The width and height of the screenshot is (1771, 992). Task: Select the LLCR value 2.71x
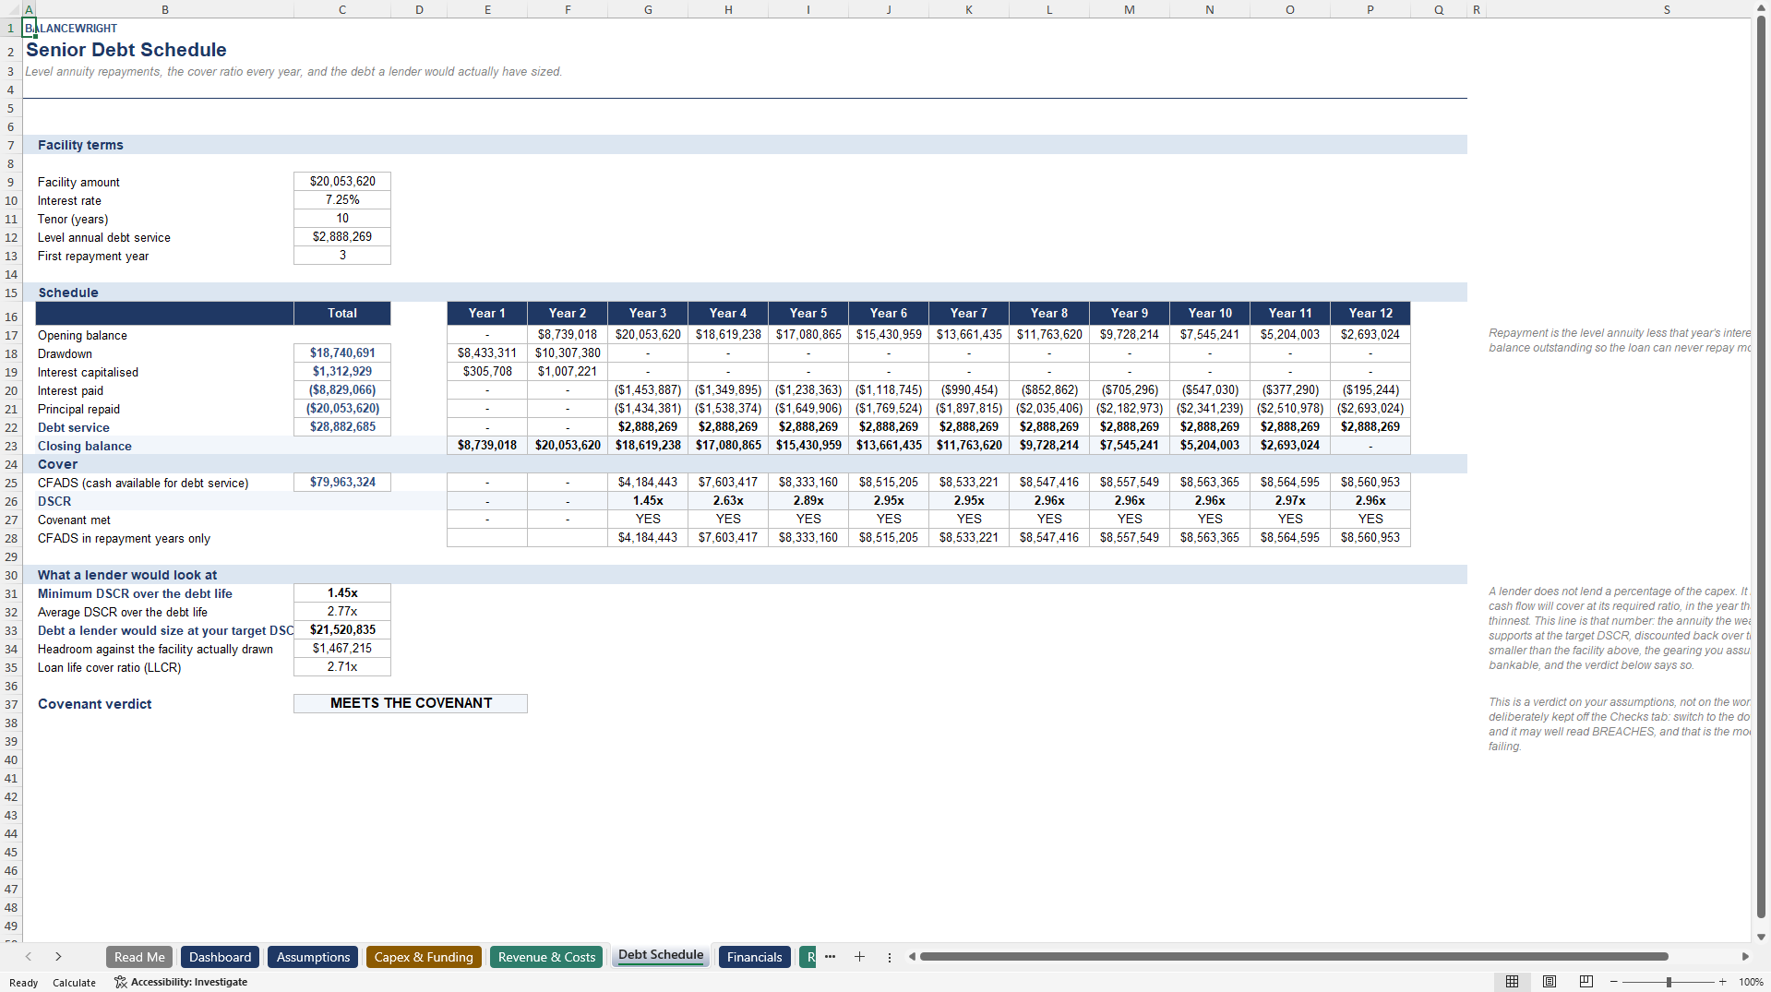click(x=342, y=667)
